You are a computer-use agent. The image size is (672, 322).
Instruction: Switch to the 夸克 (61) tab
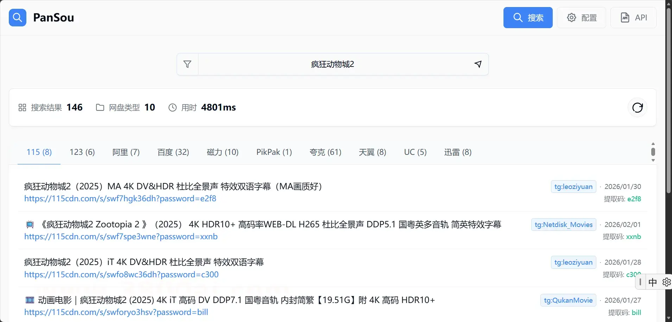click(x=325, y=152)
